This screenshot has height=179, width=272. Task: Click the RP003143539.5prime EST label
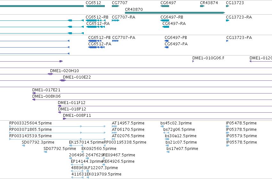(x=30, y=136)
